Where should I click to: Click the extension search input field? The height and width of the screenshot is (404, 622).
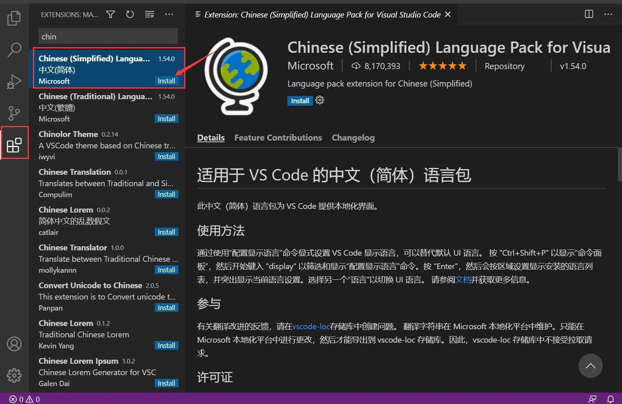tap(108, 37)
